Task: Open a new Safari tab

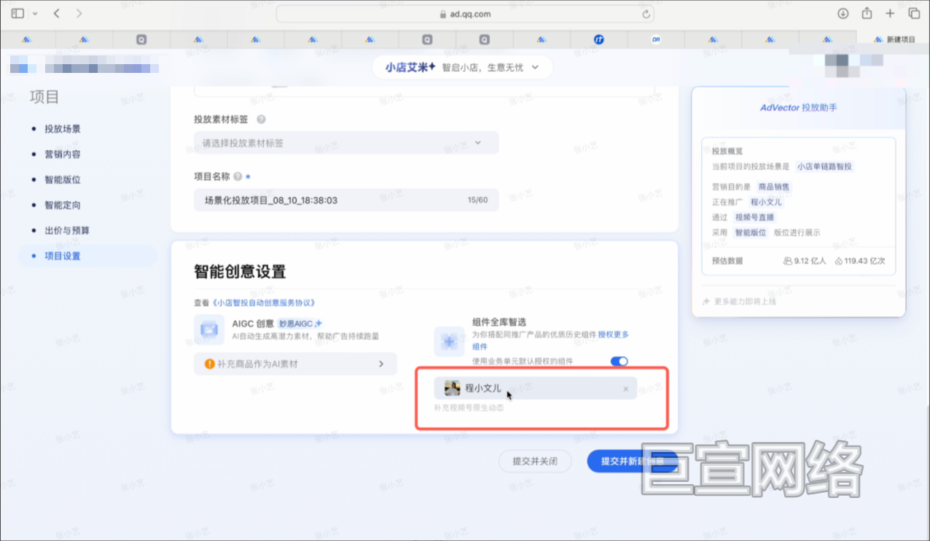Action: tap(890, 13)
